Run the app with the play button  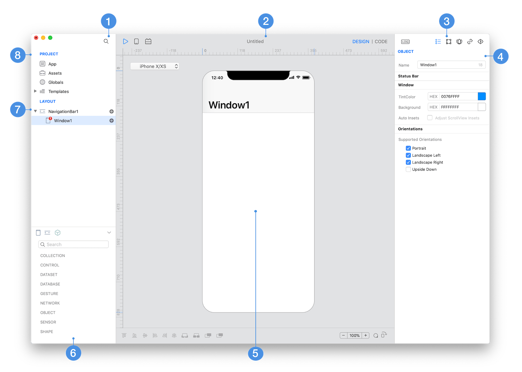tap(126, 41)
